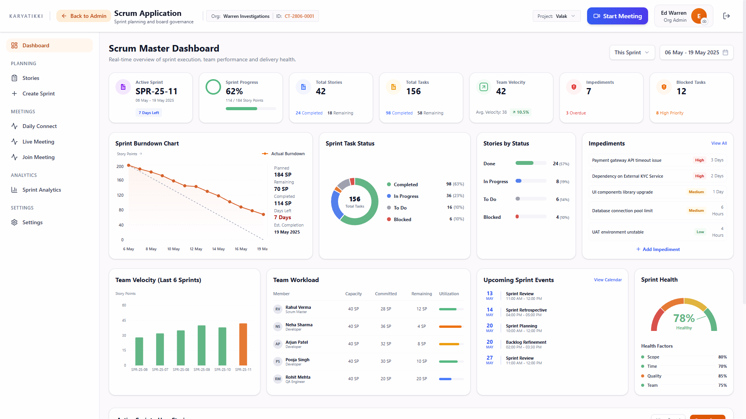Toggle the Actual Burndown legend

(x=283, y=154)
